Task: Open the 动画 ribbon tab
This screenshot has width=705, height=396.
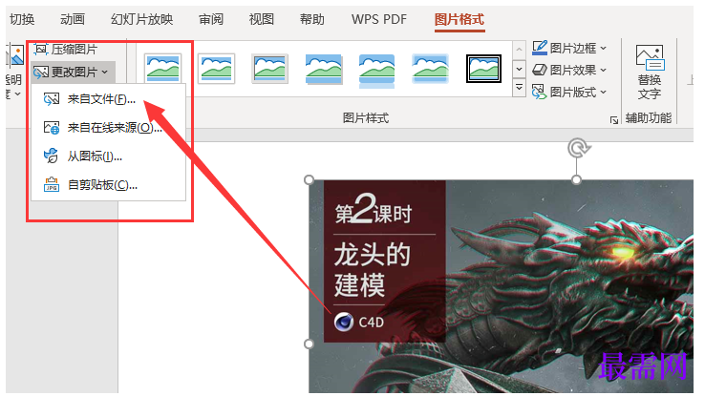Action: [73, 19]
